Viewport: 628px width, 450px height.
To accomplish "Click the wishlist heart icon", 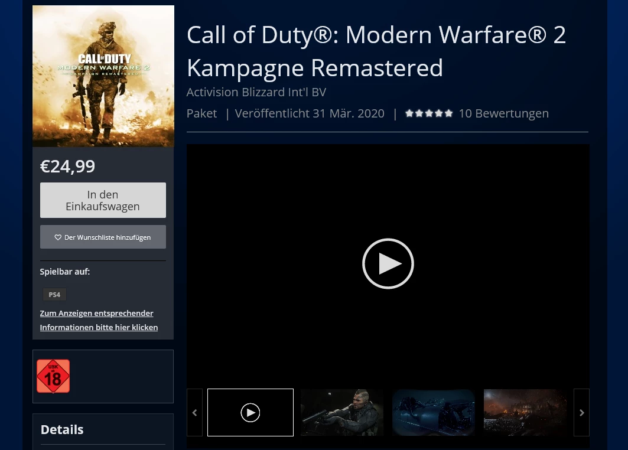I will pos(58,237).
